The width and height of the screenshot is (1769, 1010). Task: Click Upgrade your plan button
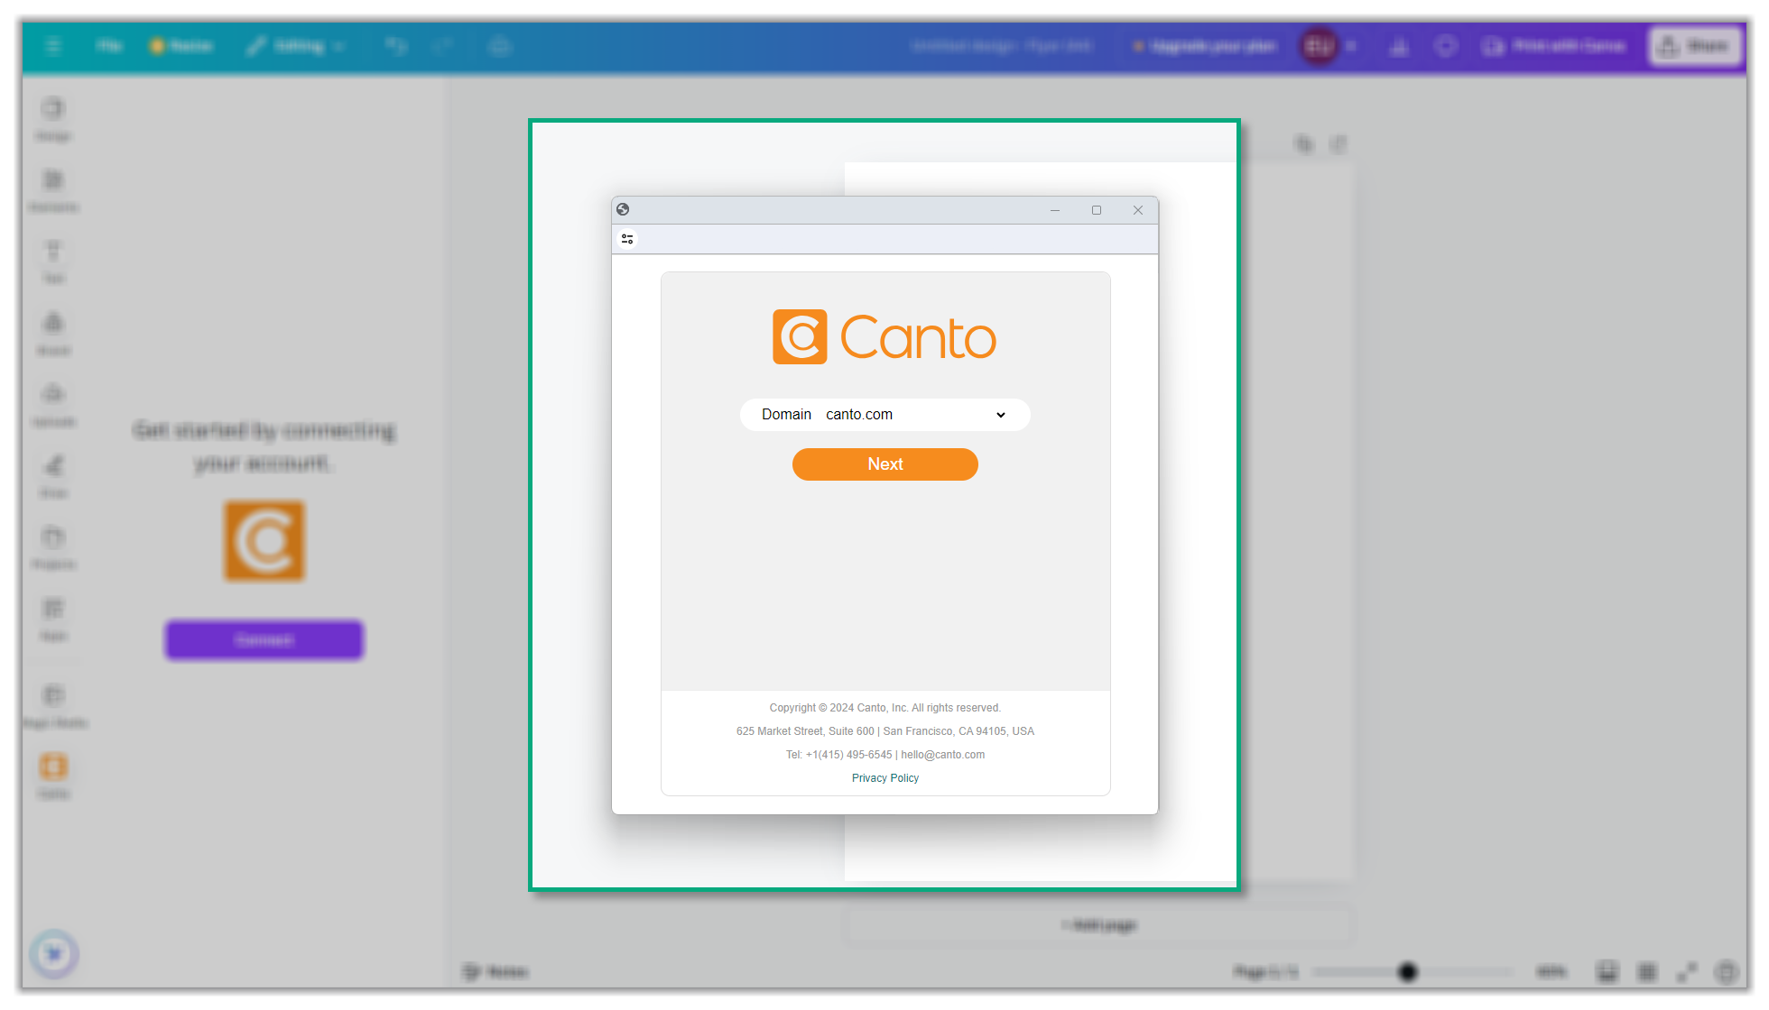1205,46
